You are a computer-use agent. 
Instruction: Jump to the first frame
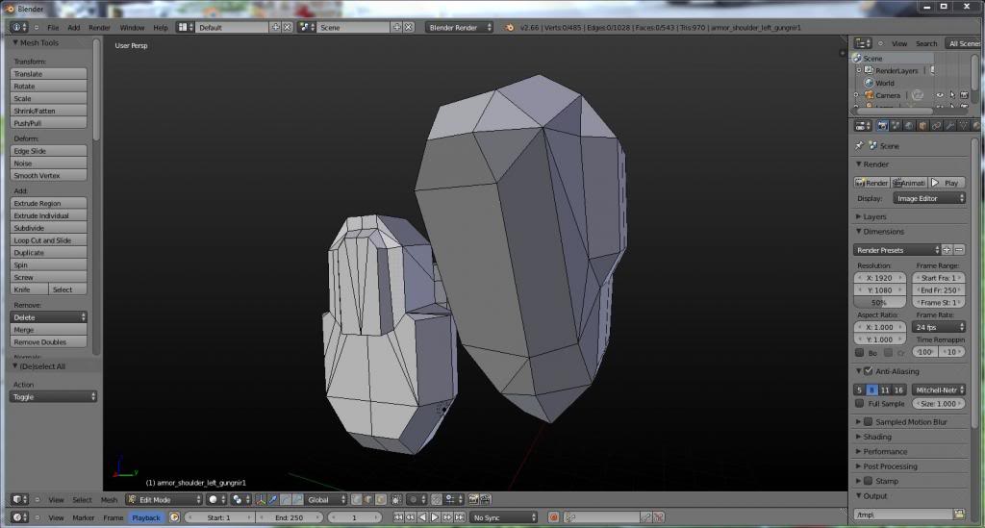pyautogui.click(x=398, y=517)
